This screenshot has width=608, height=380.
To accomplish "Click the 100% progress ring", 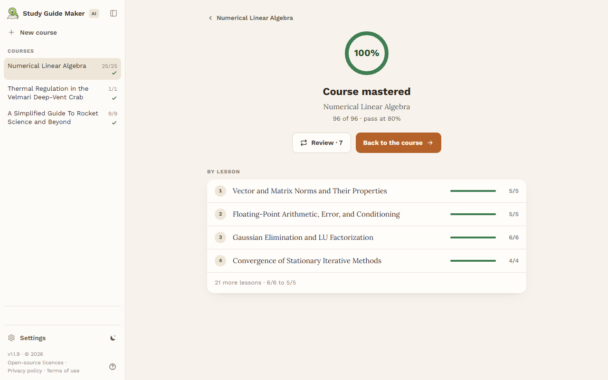I will [x=367, y=53].
